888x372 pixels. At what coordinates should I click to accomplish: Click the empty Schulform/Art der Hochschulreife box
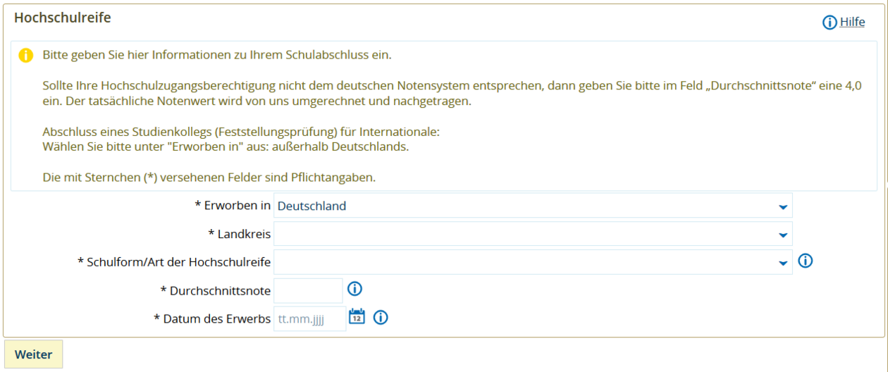click(522, 262)
